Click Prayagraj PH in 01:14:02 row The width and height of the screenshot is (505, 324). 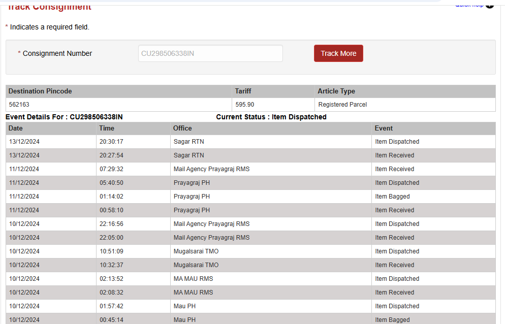click(192, 197)
